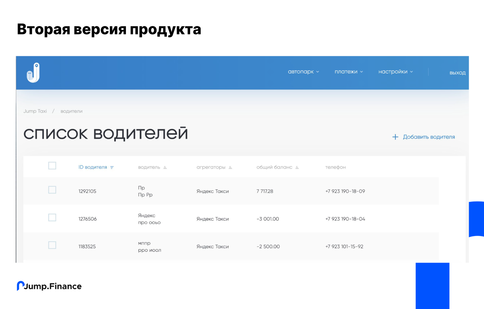Check the checkbox for driver 1183525
The image size is (484, 309).
[x=52, y=245]
